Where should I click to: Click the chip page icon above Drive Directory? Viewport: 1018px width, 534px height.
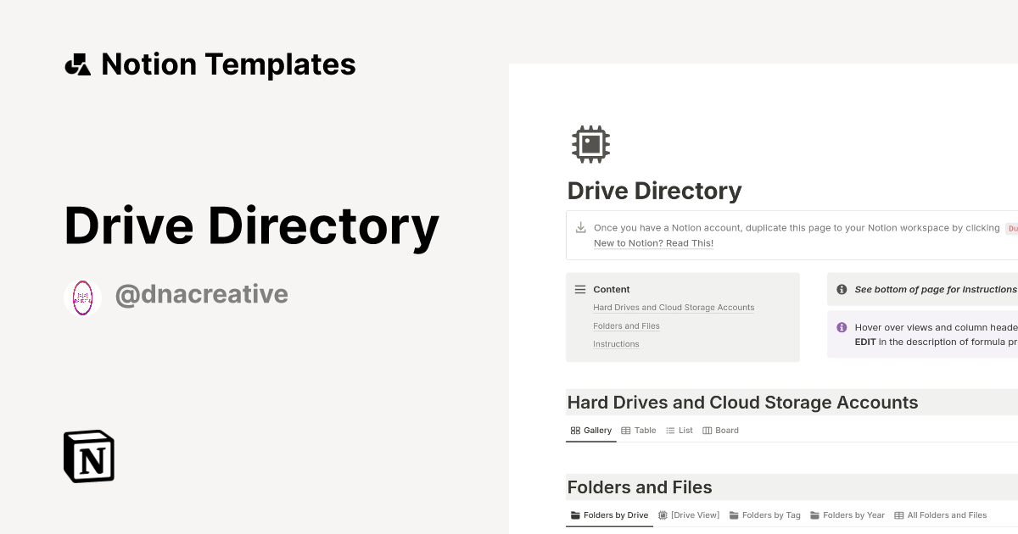pyautogui.click(x=590, y=143)
